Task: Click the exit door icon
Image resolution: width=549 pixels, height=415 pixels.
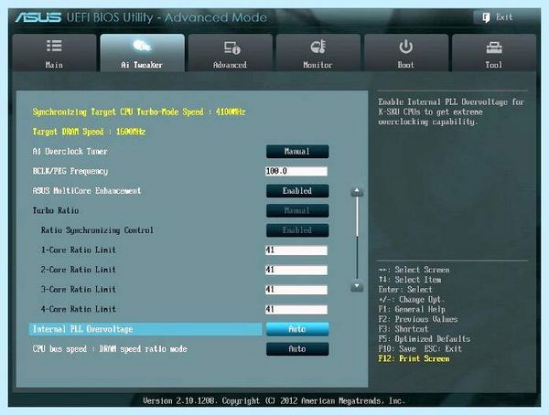Action: click(x=486, y=17)
